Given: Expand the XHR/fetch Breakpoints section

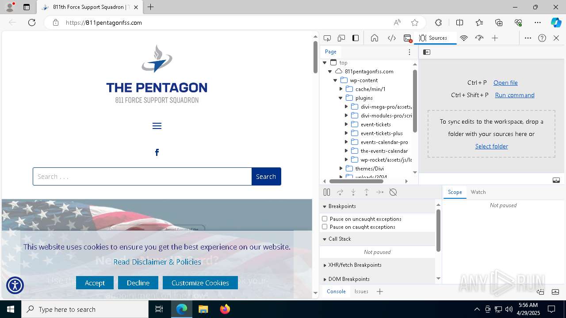Looking at the screenshot, I should pyautogui.click(x=377, y=265).
